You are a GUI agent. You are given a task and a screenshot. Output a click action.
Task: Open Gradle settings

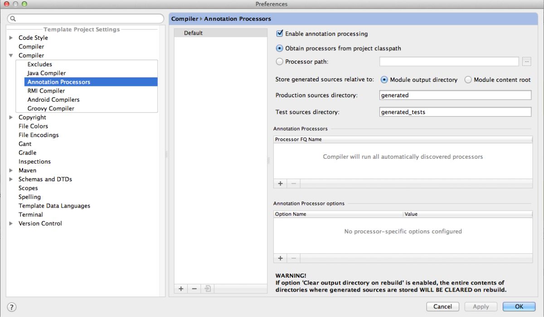pos(27,153)
